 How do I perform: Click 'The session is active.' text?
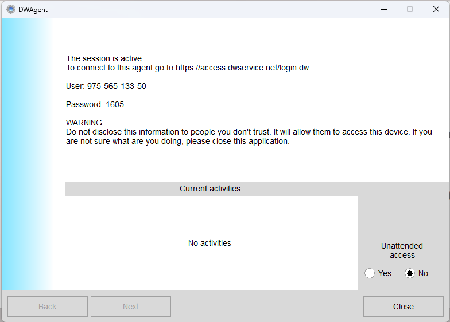[x=104, y=58]
